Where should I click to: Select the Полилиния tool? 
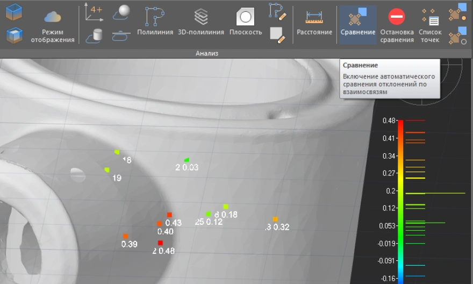(x=155, y=22)
